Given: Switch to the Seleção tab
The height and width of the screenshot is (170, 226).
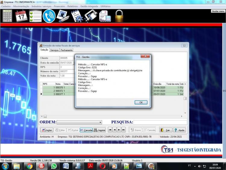Looking at the screenshot, I should (44, 50).
